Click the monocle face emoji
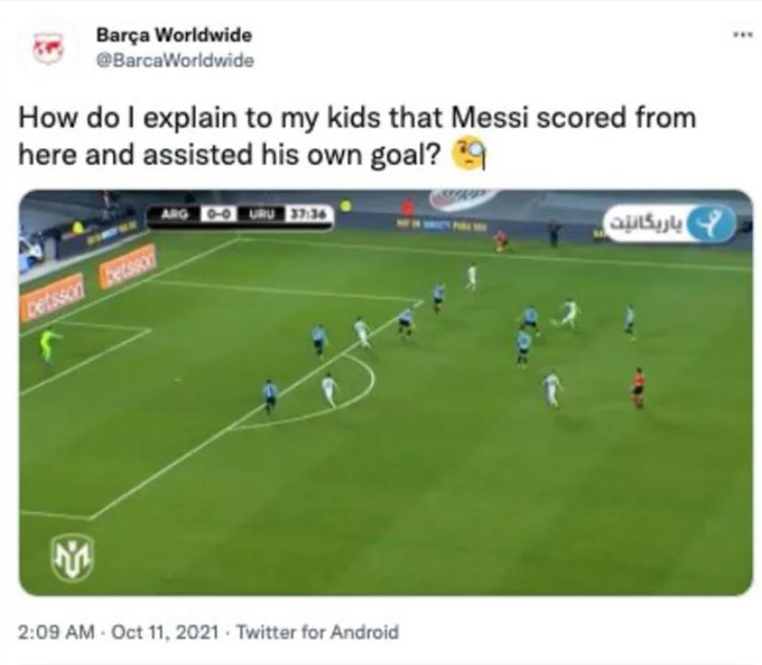This screenshot has width=762, height=665. point(469,154)
